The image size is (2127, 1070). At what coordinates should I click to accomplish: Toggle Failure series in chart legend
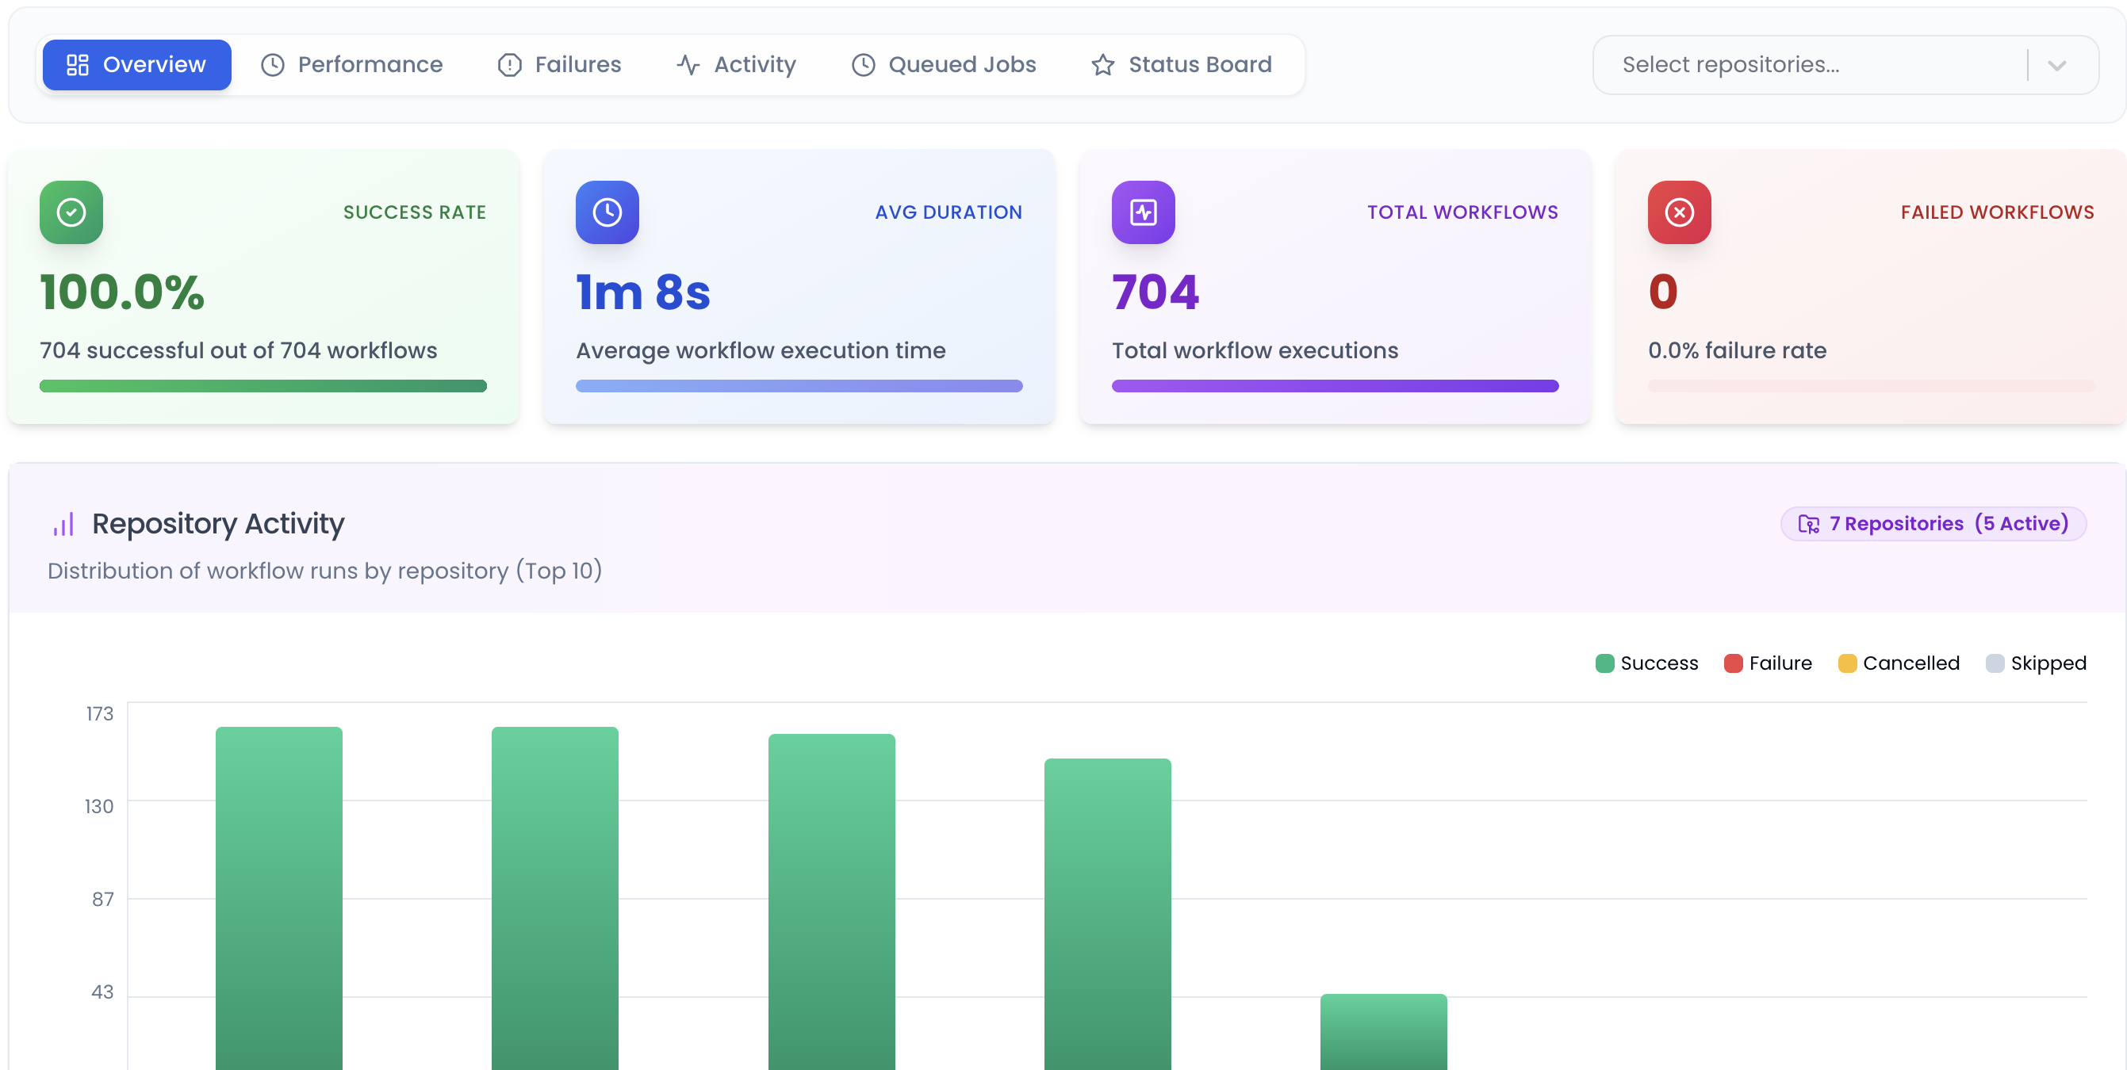tap(1768, 663)
